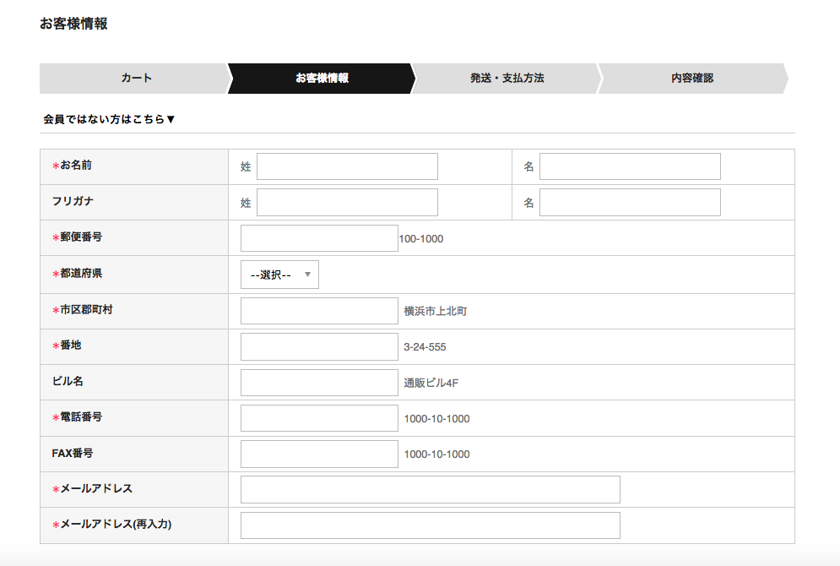Click the 1000-10-1000 example beside FAX番号
Viewport: 840px width, 566px height.
coord(436,454)
